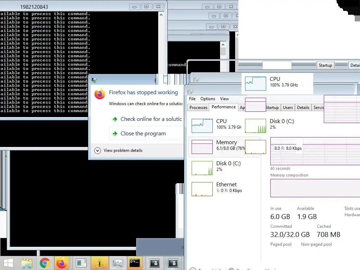Switch to Firefox in the taskbar
The width and height of the screenshot is (360, 270).
(x=62, y=263)
